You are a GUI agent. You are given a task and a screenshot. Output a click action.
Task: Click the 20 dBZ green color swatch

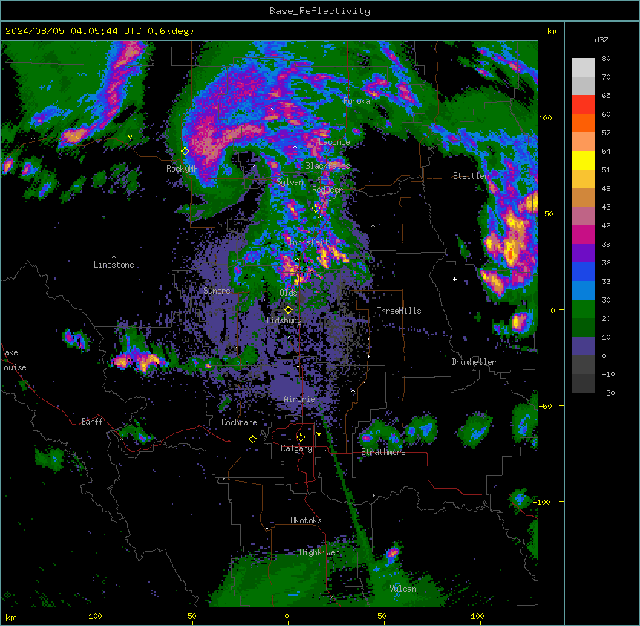point(584,327)
